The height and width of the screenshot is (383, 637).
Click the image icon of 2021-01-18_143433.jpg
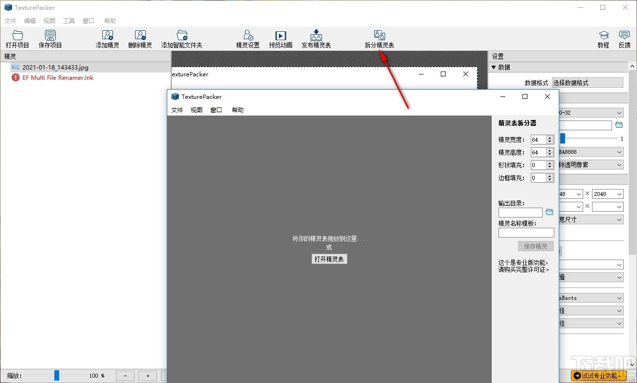click(16, 68)
